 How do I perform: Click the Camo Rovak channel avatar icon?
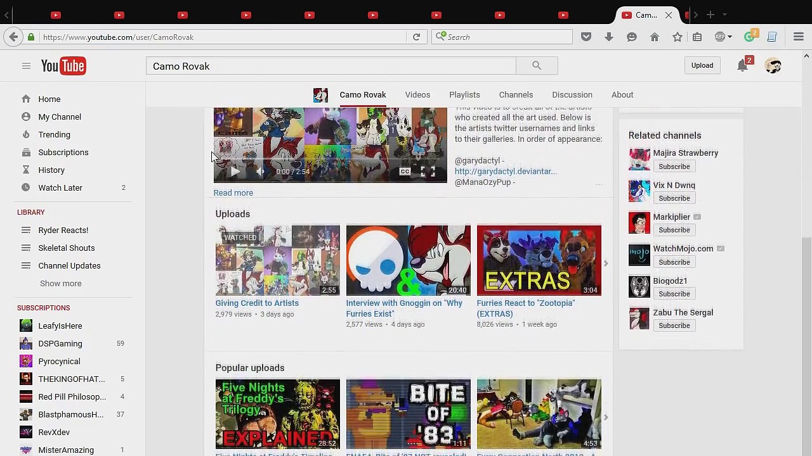320,95
